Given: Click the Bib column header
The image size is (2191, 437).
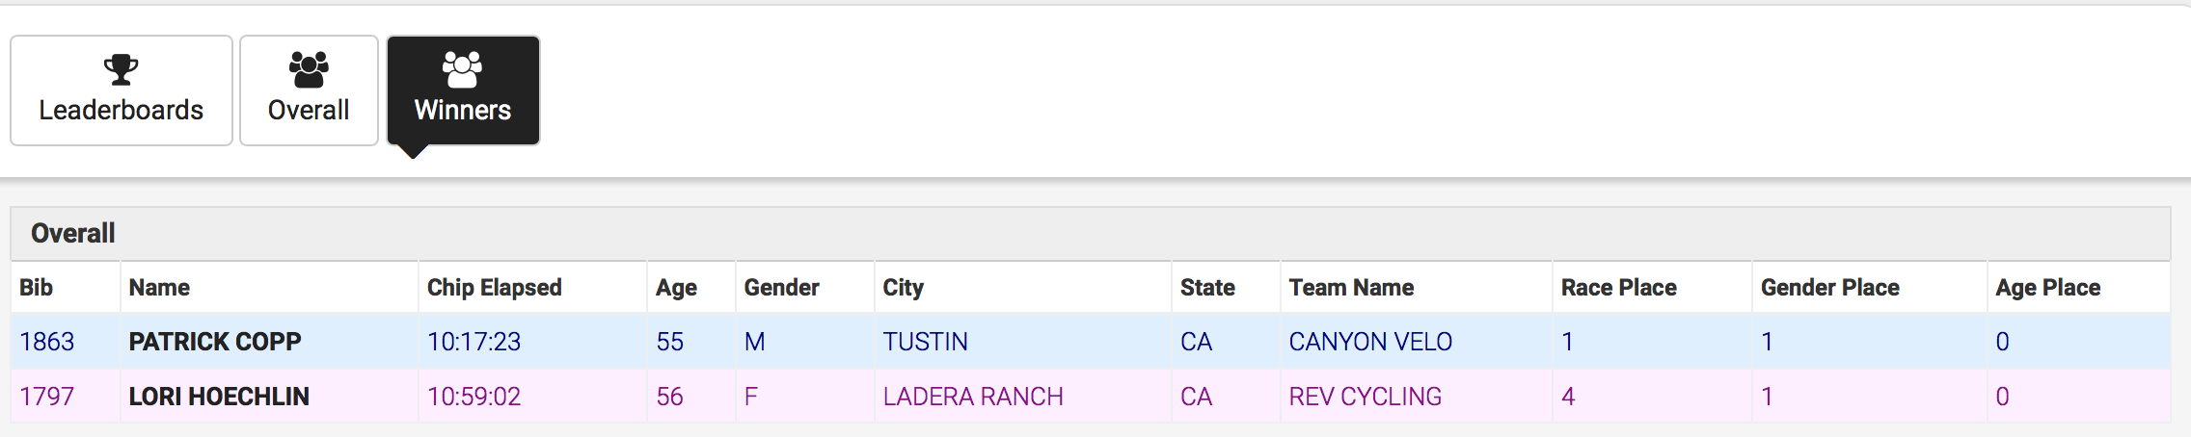Looking at the screenshot, I should click(37, 288).
